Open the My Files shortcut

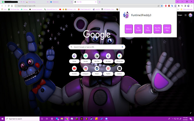pos(97,56)
